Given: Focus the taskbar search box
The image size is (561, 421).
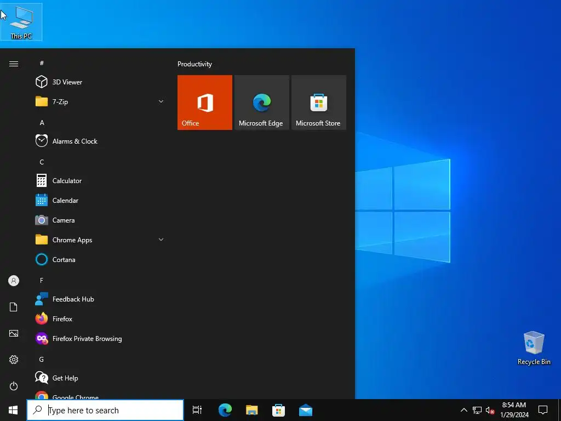Looking at the screenshot, I should tap(105, 410).
